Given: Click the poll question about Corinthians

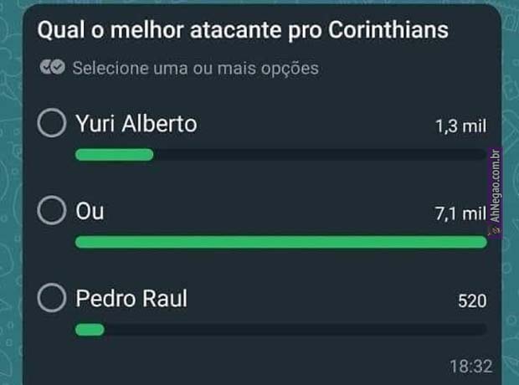Looking at the screenshot, I should pyautogui.click(x=241, y=30).
